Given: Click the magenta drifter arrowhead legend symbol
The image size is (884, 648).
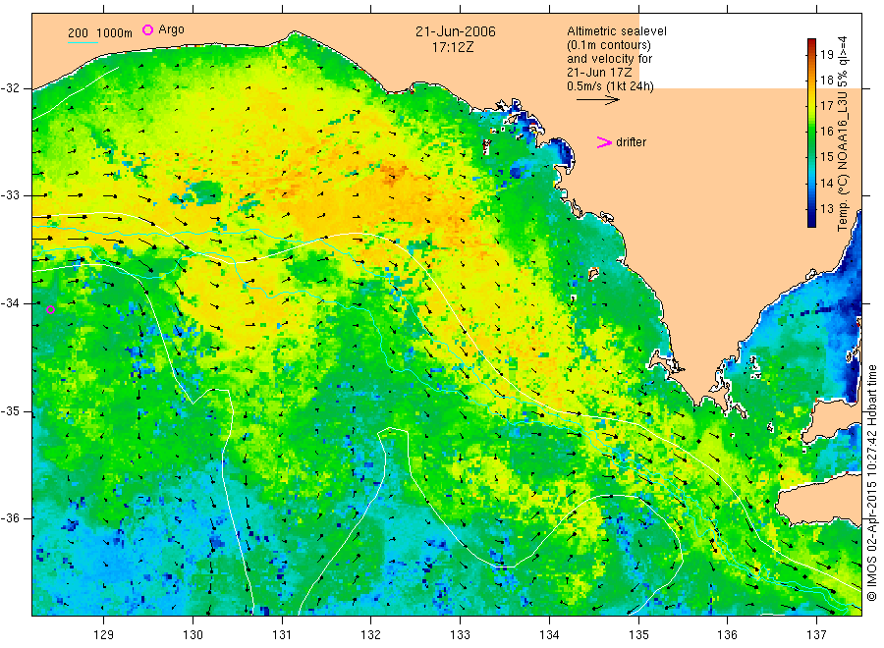Looking at the screenshot, I should pos(604,142).
